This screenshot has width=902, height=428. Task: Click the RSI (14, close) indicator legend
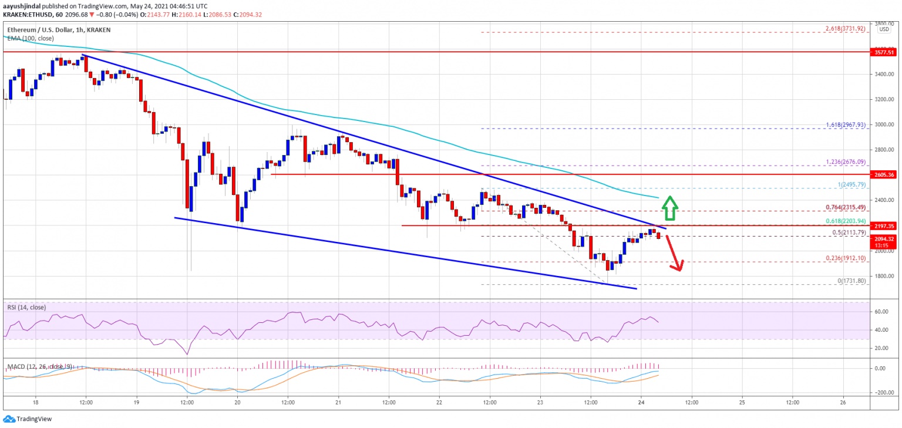(x=27, y=307)
